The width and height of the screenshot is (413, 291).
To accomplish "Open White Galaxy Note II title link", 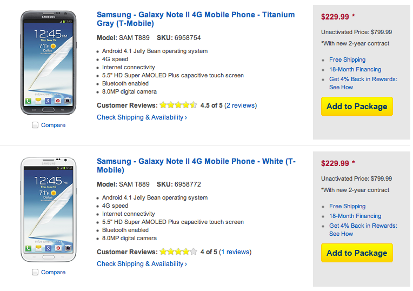I will tap(196, 166).
